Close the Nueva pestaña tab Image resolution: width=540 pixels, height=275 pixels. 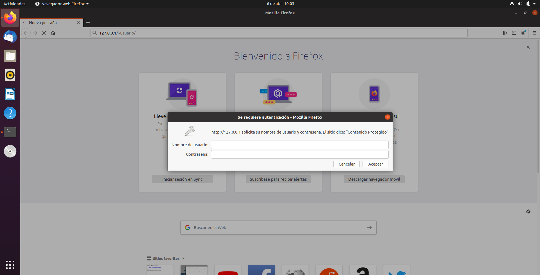78,23
